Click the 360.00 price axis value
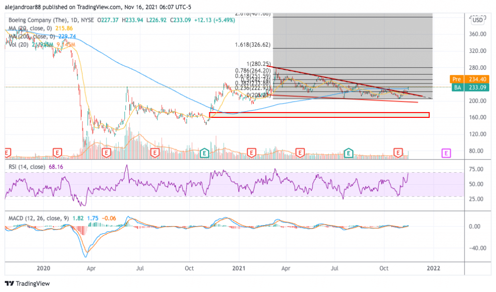The height and width of the screenshot is (292, 496). pos(477,34)
